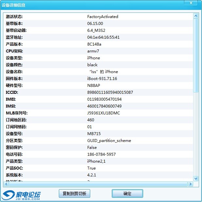Select Bluetooth address 04:1e:64:16:55:41
Image resolution: width=202 pixels, height=202 pixels.
(103, 37)
